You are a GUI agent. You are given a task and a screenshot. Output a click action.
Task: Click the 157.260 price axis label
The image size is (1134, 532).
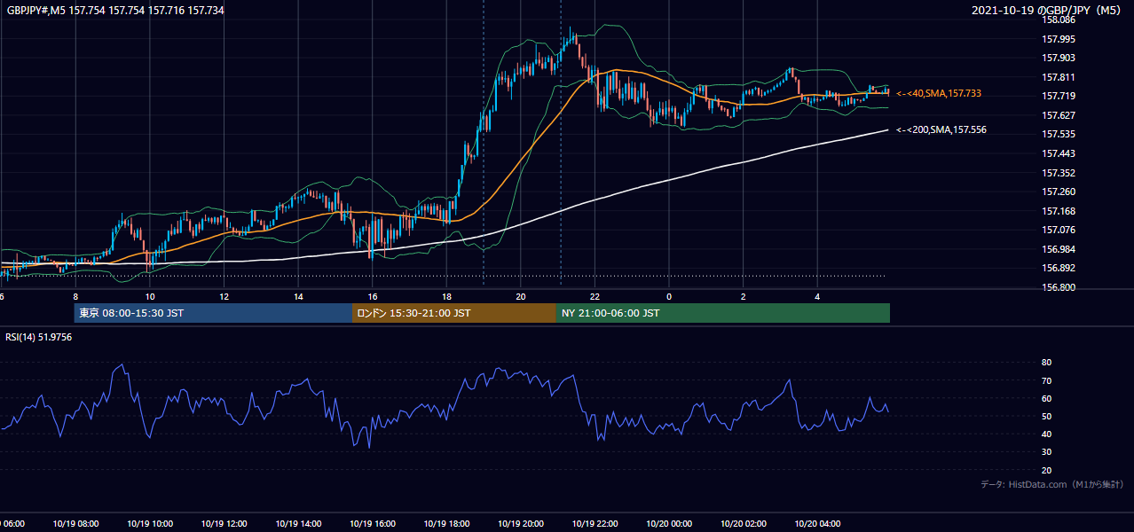pyautogui.click(x=1059, y=192)
